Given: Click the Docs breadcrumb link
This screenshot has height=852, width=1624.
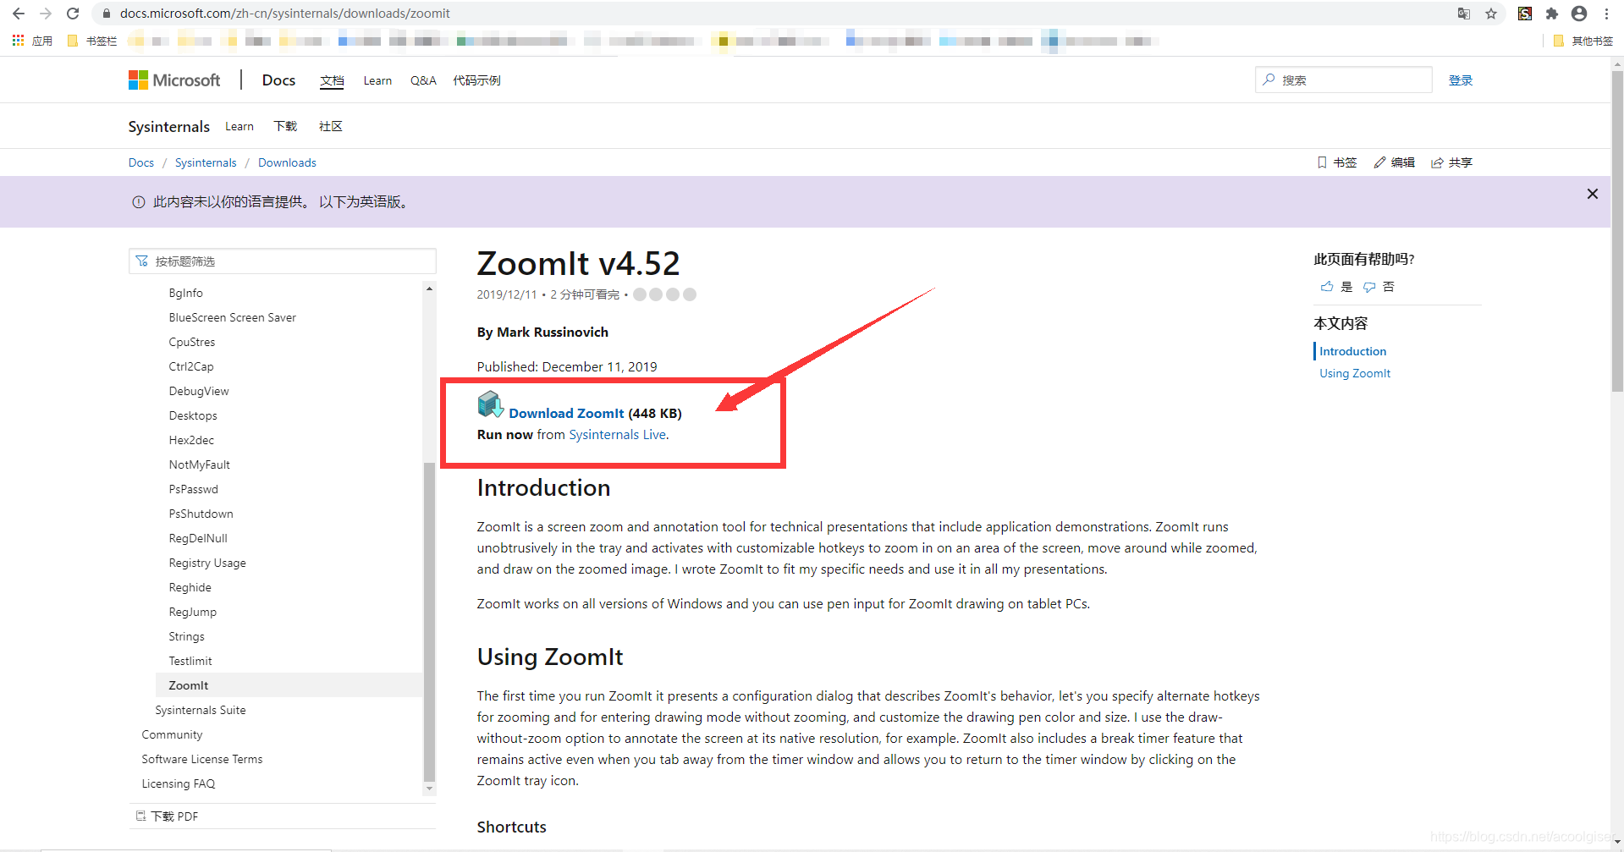Looking at the screenshot, I should click(x=141, y=162).
